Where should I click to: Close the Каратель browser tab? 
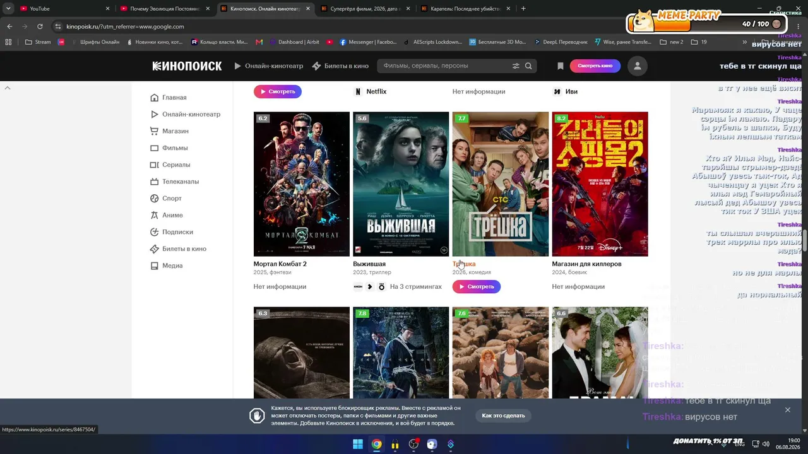tap(508, 9)
